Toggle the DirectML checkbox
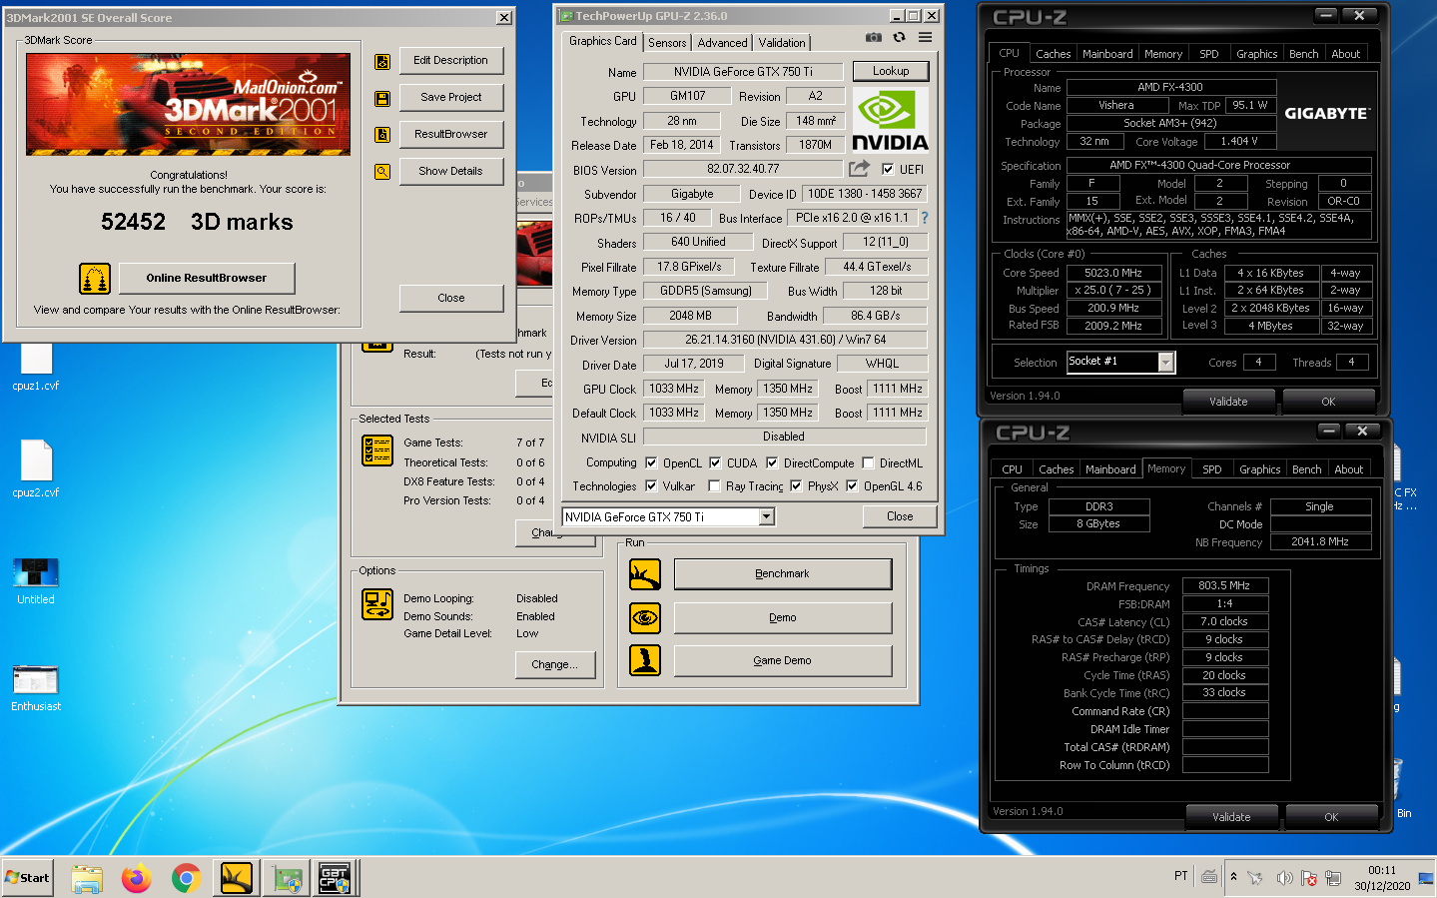The image size is (1437, 898). coord(868,462)
